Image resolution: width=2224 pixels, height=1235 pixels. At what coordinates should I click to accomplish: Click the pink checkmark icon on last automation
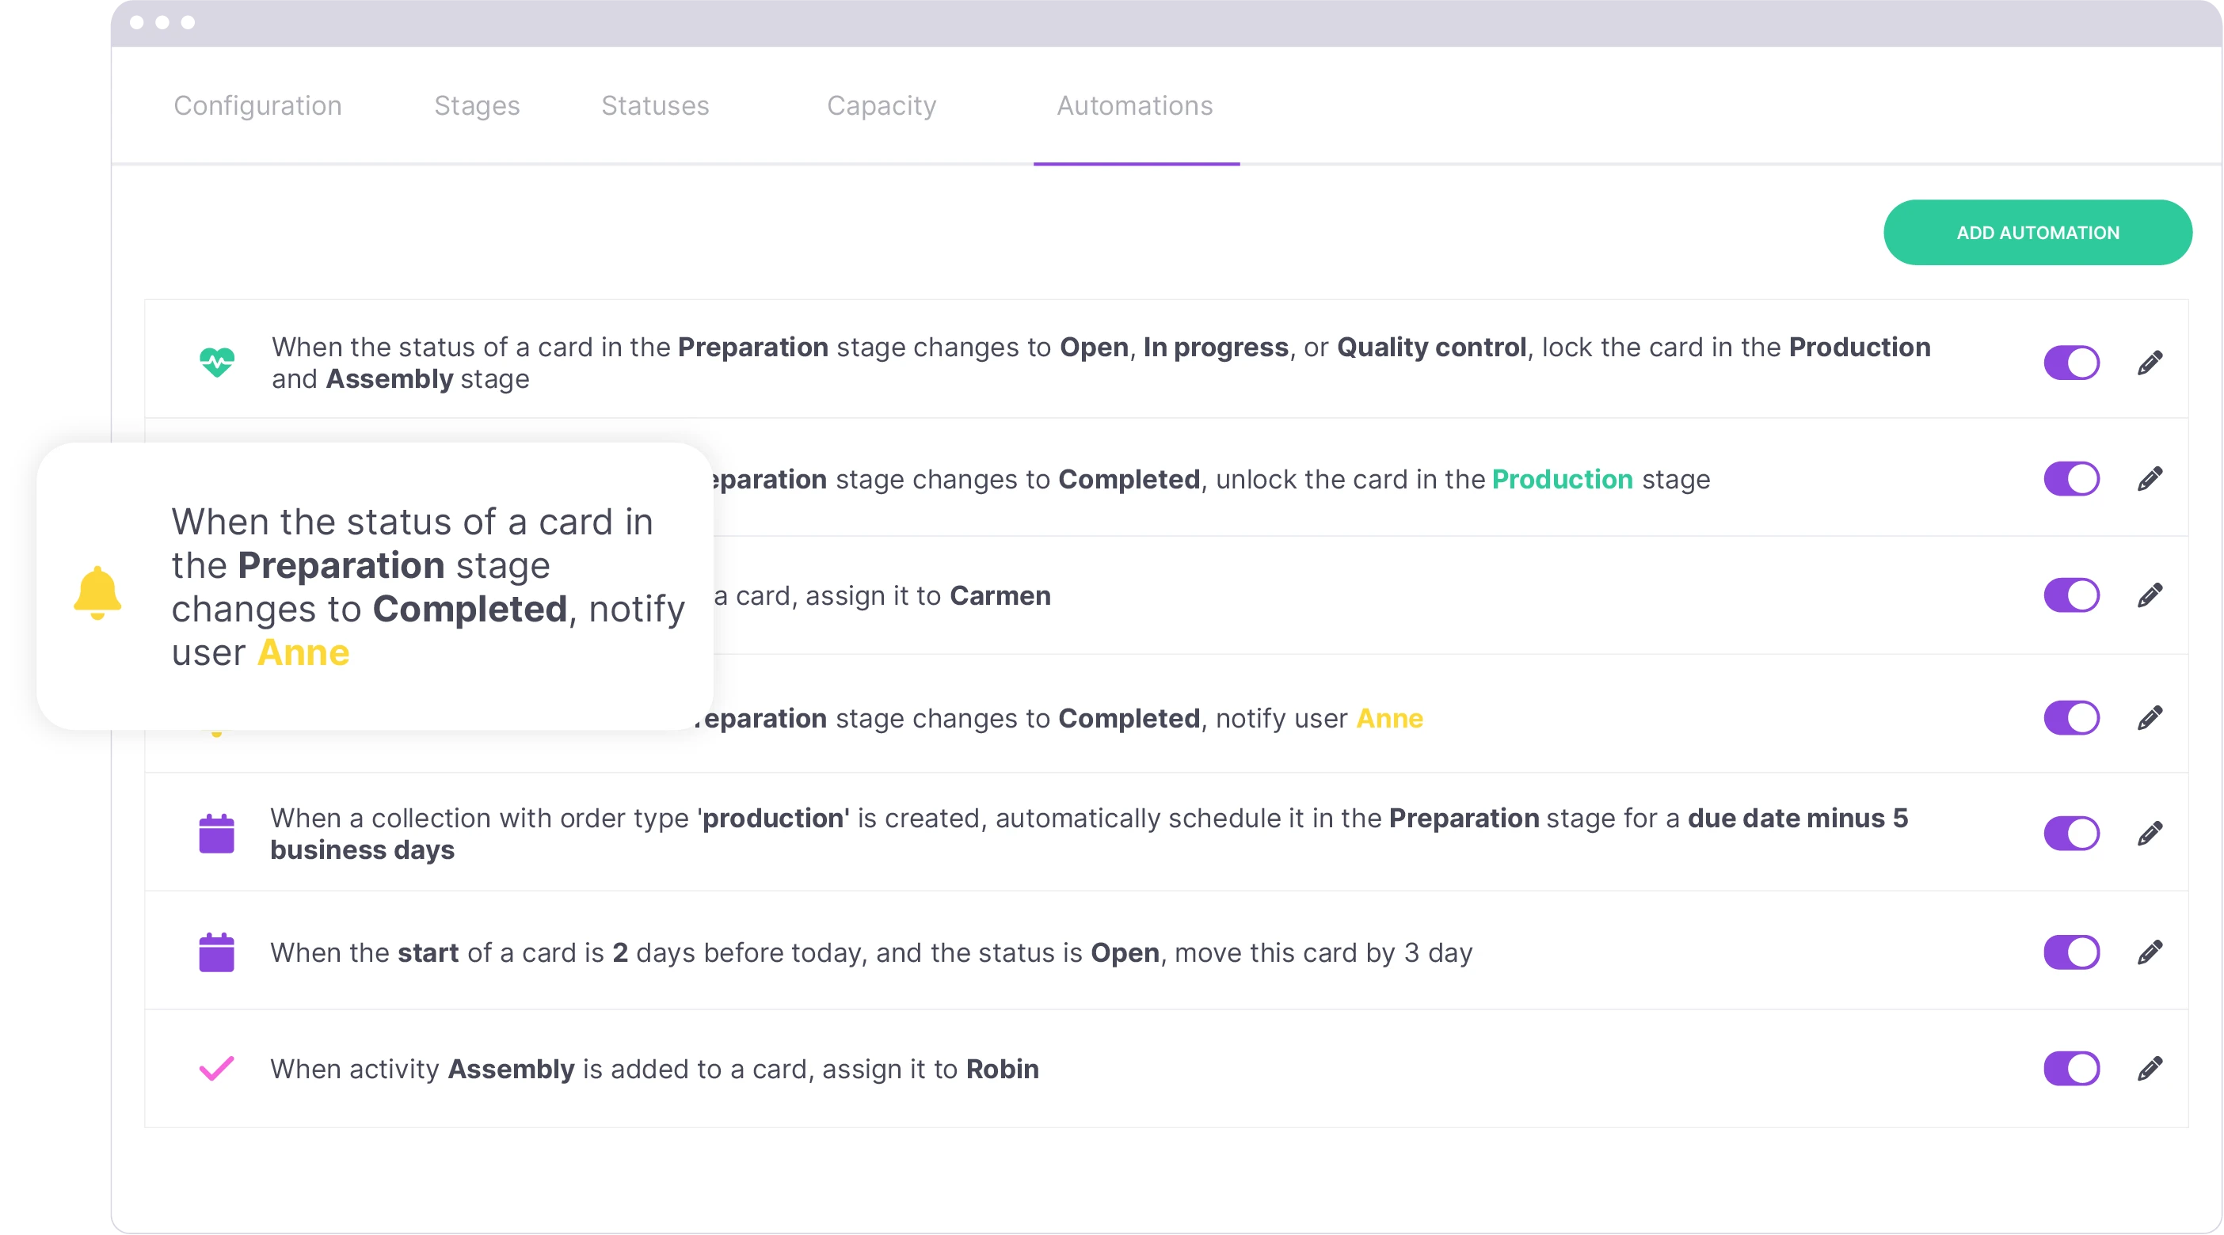(x=215, y=1068)
